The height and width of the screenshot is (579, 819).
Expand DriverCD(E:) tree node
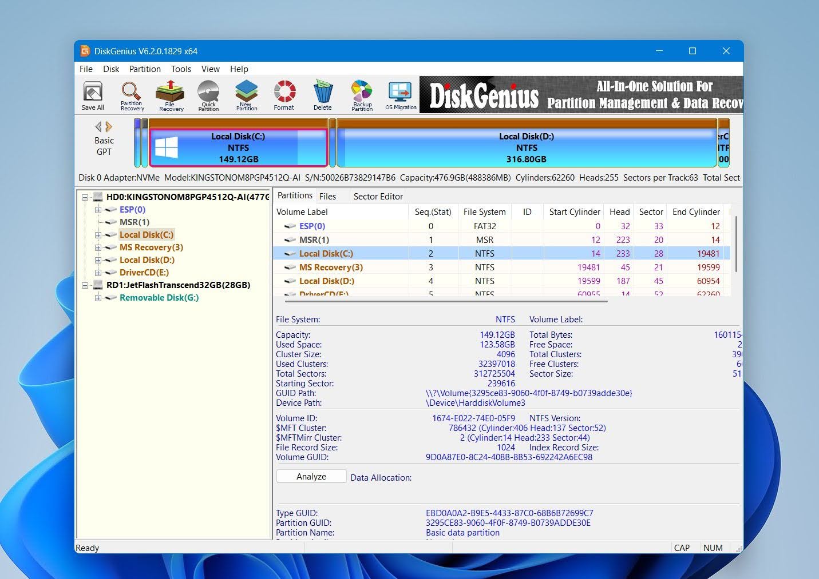[x=98, y=273]
